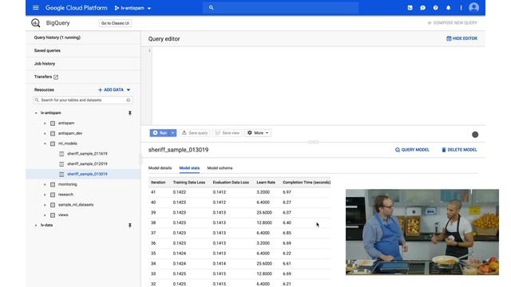The image size is (511, 287).
Task: Expand the research dataset
Action: [45, 195]
